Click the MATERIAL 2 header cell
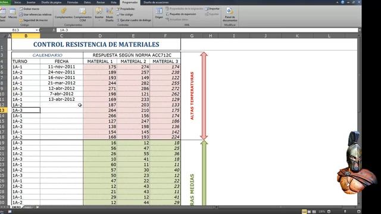Screen dimensions: 381x214 pos(133,61)
